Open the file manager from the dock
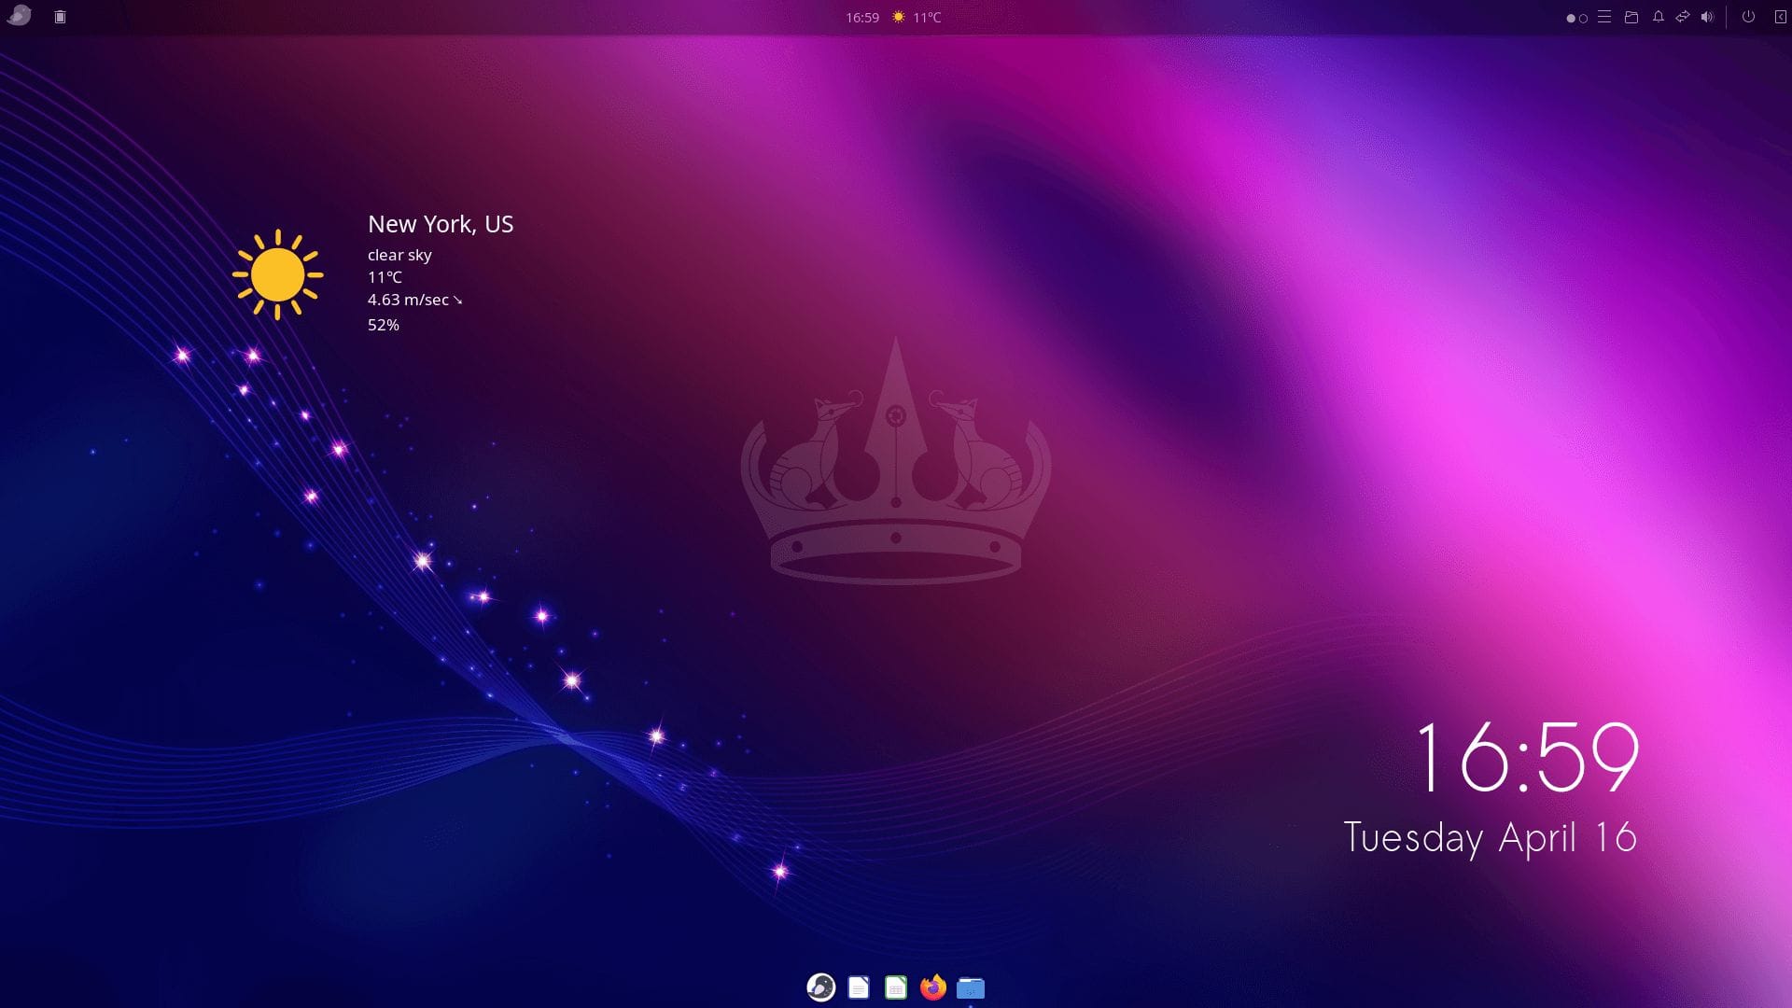The image size is (1792, 1008). point(971,987)
